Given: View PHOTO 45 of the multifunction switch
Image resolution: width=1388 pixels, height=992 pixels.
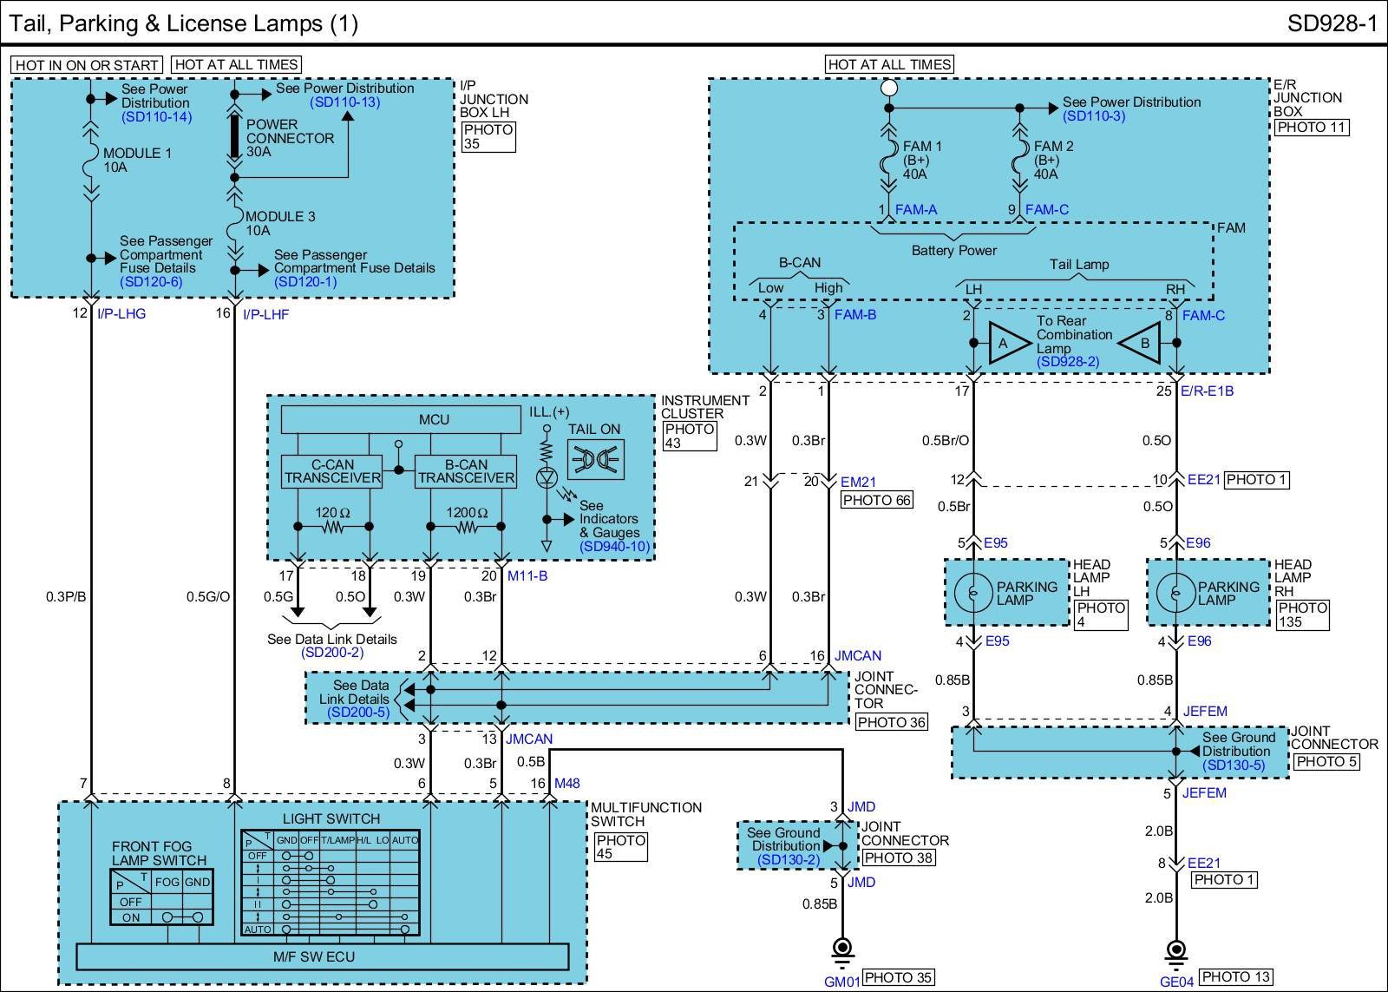Looking at the screenshot, I should click(x=621, y=847).
